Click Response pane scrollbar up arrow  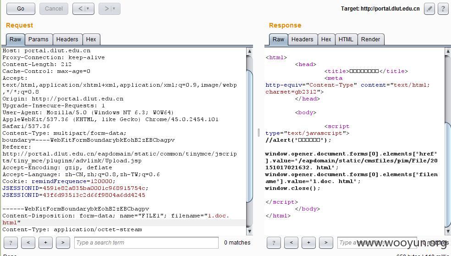(x=448, y=51)
